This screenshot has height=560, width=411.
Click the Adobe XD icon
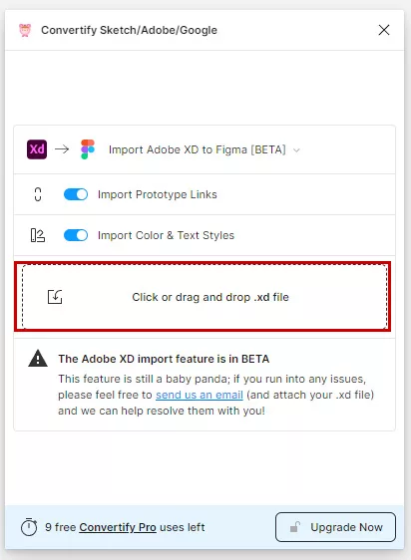(x=37, y=149)
